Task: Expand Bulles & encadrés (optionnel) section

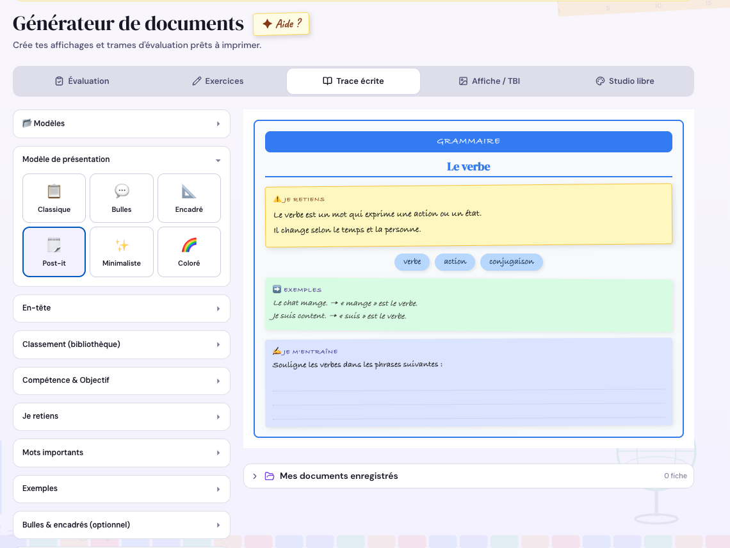Action: coord(122,525)
